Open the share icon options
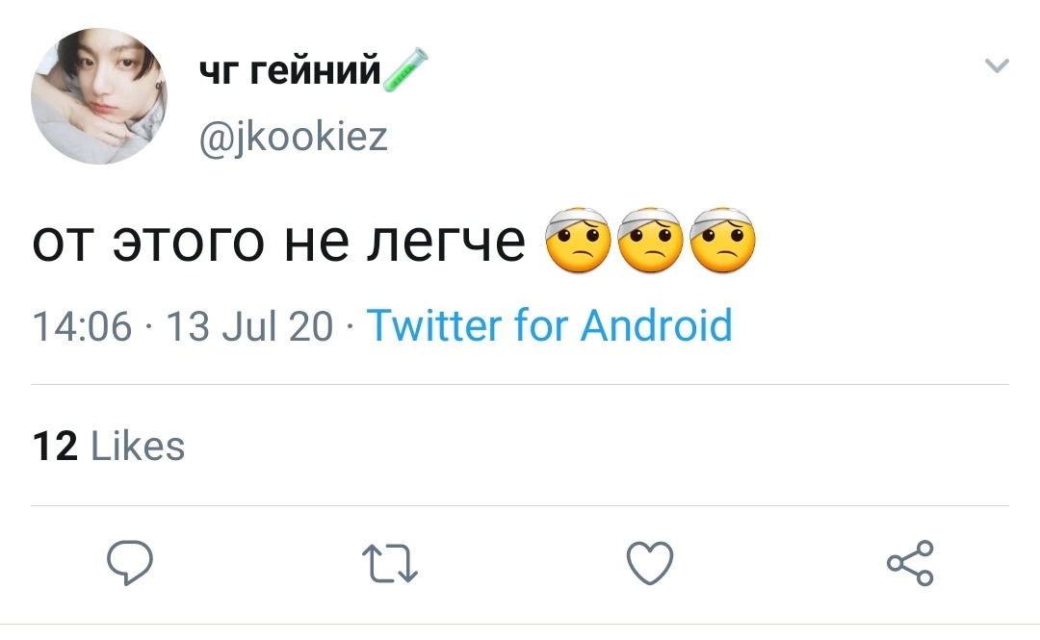This screenshot has width=1040, height=640. tap(911, 563)
